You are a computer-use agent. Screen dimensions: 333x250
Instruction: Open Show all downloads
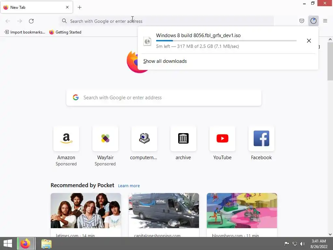point(165,61)
